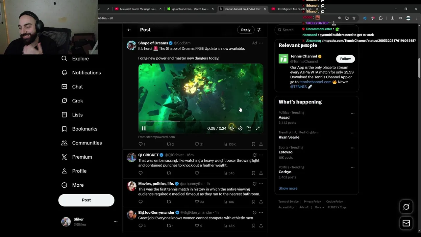
Task: Open post view settings icon beside Reply
Action: point(259,30)
